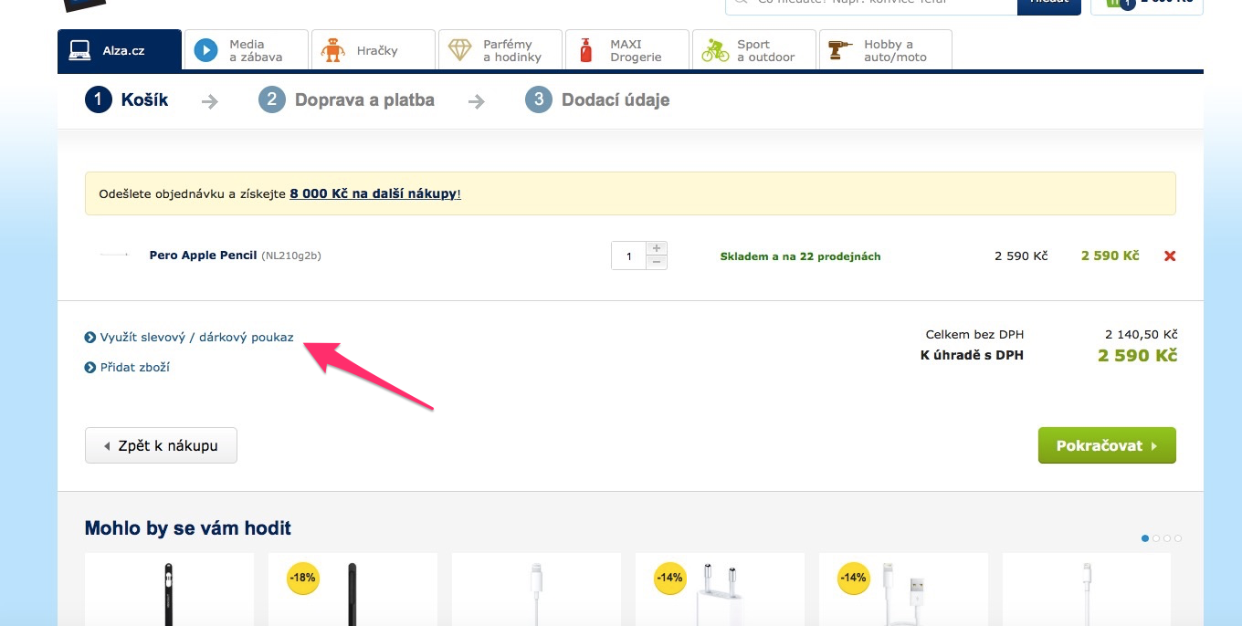Click Skladem a na 22 prodejnách availability
Screen dimensions: 1242x626
(x=800, y=256)
